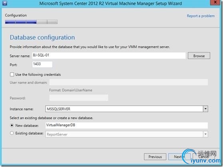The width and height of the screenshot is (223, 167).
Task: Click the Instance name MSSQLSERVER combo box
Action: click(x=127, y=109)
